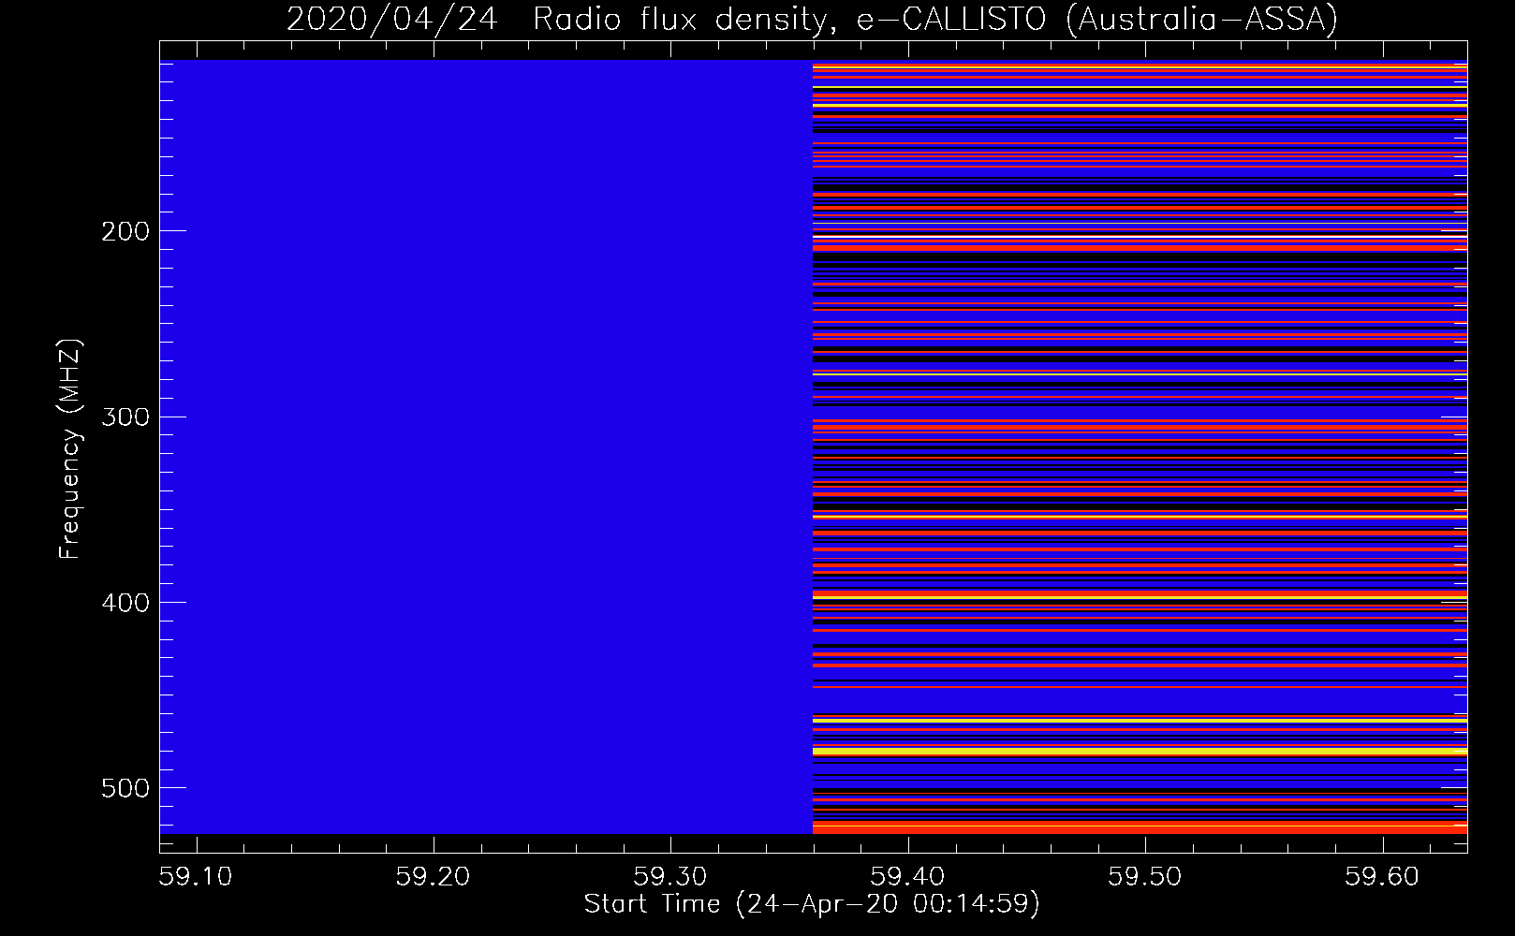The height and width of the screenshot is (936, 1515).
Task: Click the 59.20 time tick label
Action: point(433,876)
